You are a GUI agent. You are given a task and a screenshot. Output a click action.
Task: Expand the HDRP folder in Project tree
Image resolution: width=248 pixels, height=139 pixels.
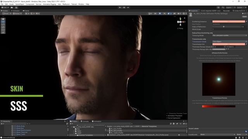(74, 133)
